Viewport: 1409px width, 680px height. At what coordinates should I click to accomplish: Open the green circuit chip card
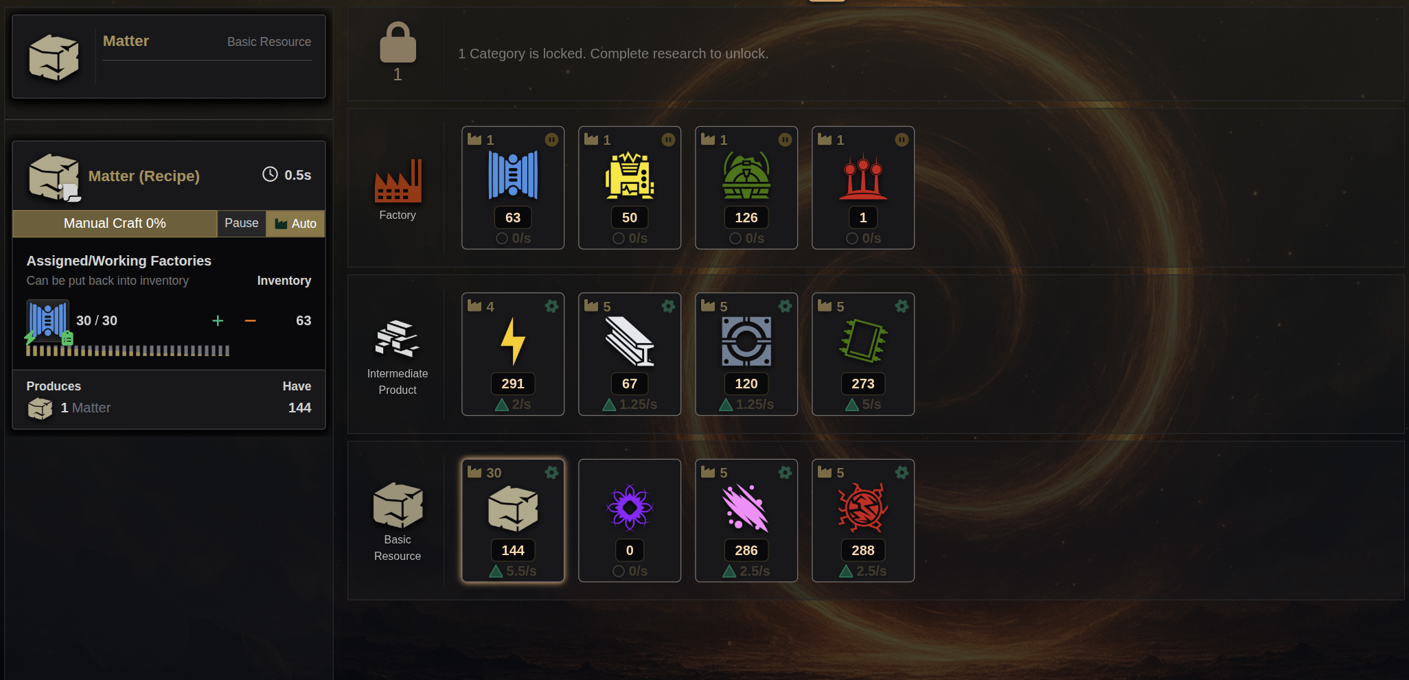click(x=863, y=354)
